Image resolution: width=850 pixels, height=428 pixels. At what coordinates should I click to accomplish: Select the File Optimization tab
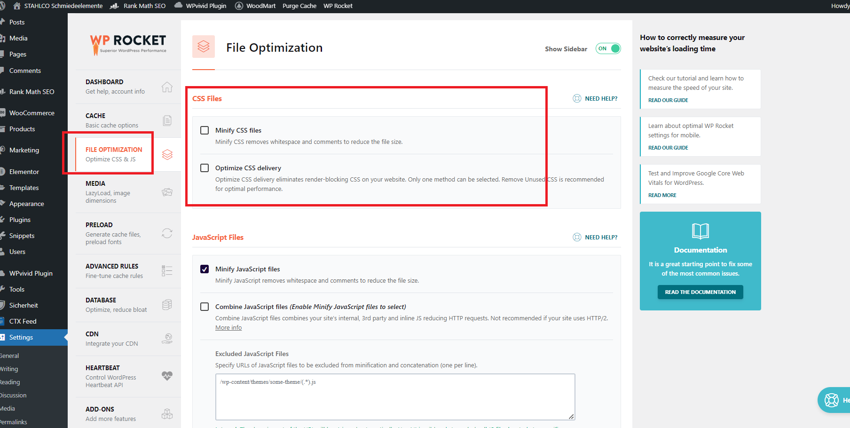[x=128, y=154]
